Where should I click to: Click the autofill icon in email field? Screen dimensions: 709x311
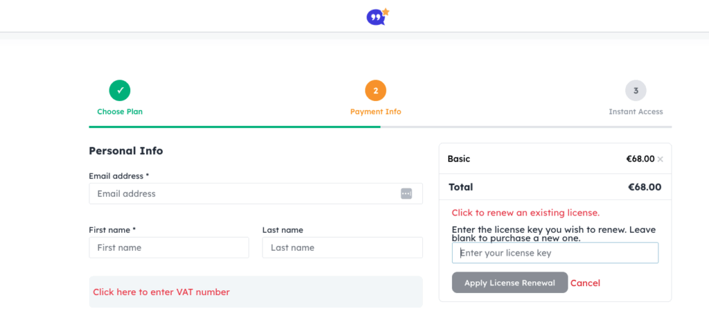[x=406, y=194]
